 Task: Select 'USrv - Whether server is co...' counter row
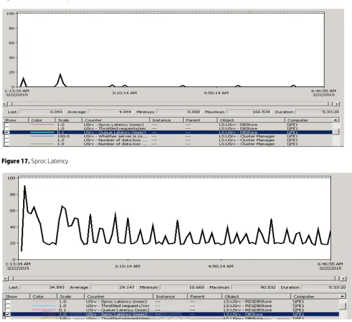pos(116,136)
